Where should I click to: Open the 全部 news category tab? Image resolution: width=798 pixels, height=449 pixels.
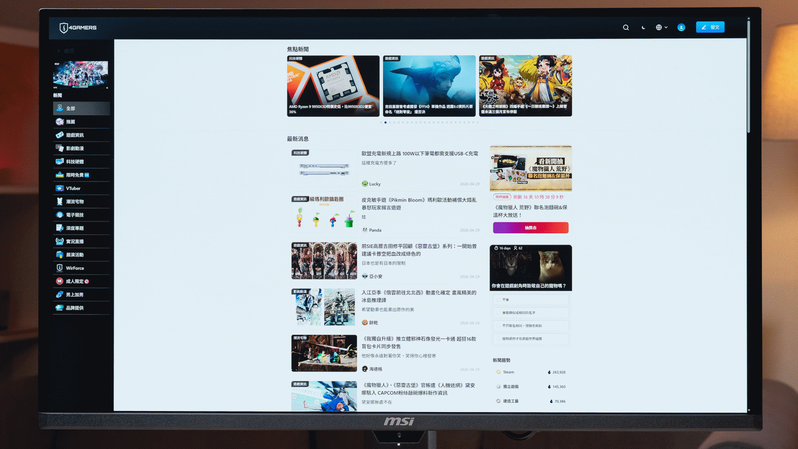82,108
